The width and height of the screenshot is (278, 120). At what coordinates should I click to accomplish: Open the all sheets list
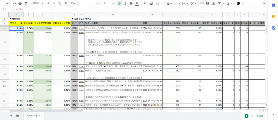17,116
